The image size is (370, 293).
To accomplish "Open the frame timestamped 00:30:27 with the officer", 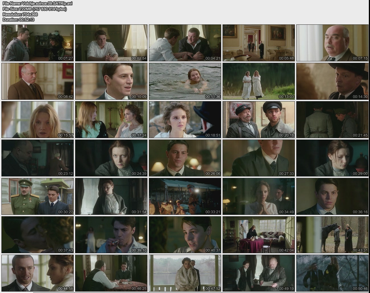I will 38,196.
